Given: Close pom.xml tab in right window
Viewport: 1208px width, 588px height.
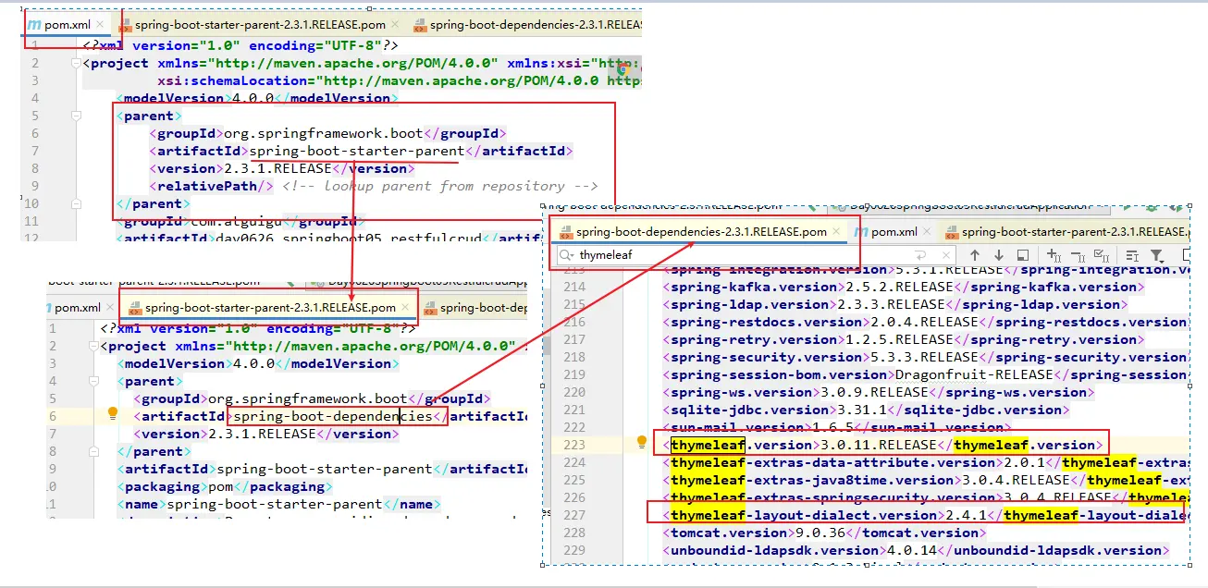Looking at the screenshot, I should (927, 231).
